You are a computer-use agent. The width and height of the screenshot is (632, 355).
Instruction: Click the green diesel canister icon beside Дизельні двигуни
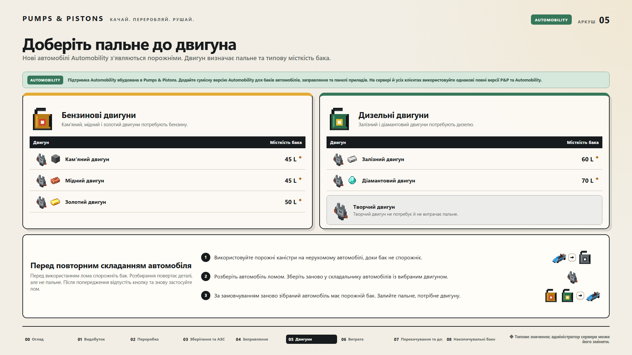339,119
